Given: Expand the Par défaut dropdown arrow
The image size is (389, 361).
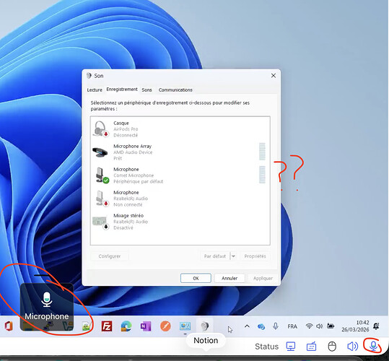Looking at the screenshot, I should (x=233, y=256).
